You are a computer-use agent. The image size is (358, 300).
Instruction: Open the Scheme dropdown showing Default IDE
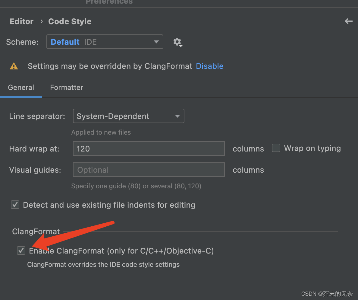pos(105,42)
